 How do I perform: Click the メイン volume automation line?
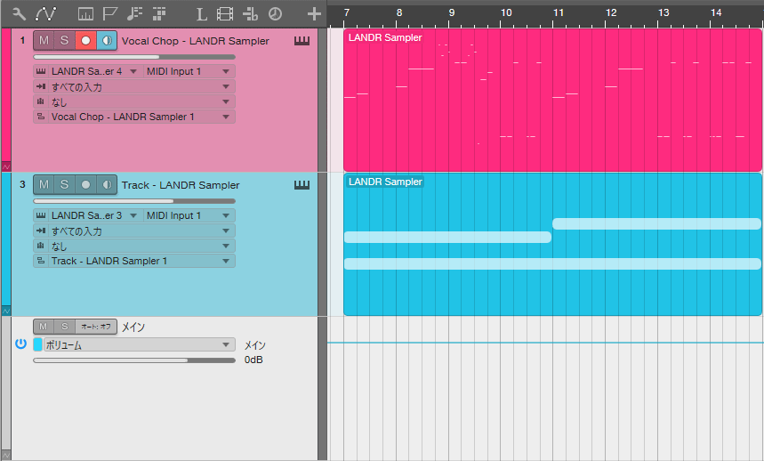click(x=545, y=343)
